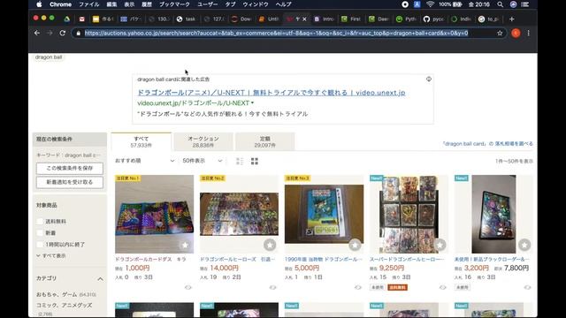The image size is (566, 318).
Task: Click the browser forward arrow
Action: pos(50,33)
